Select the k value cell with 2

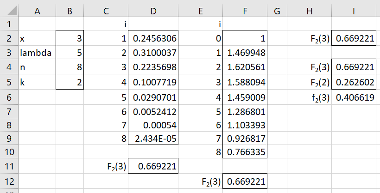(x=70, y=82)
